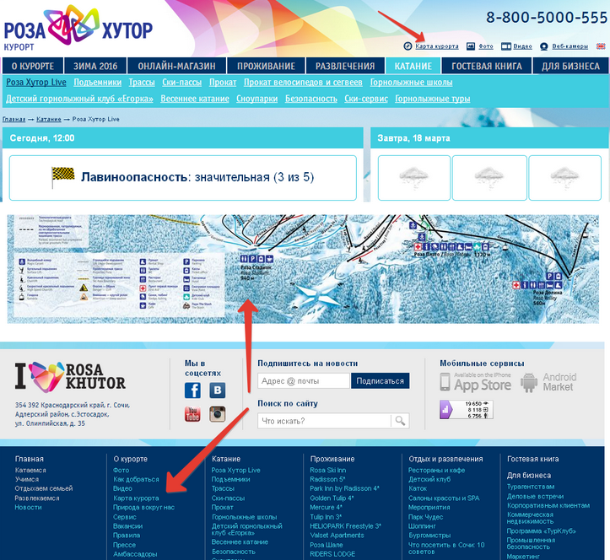The height and width of the screenshot is (560, 610).
Task: Open the VKontakte social icon
Action: 218,390
